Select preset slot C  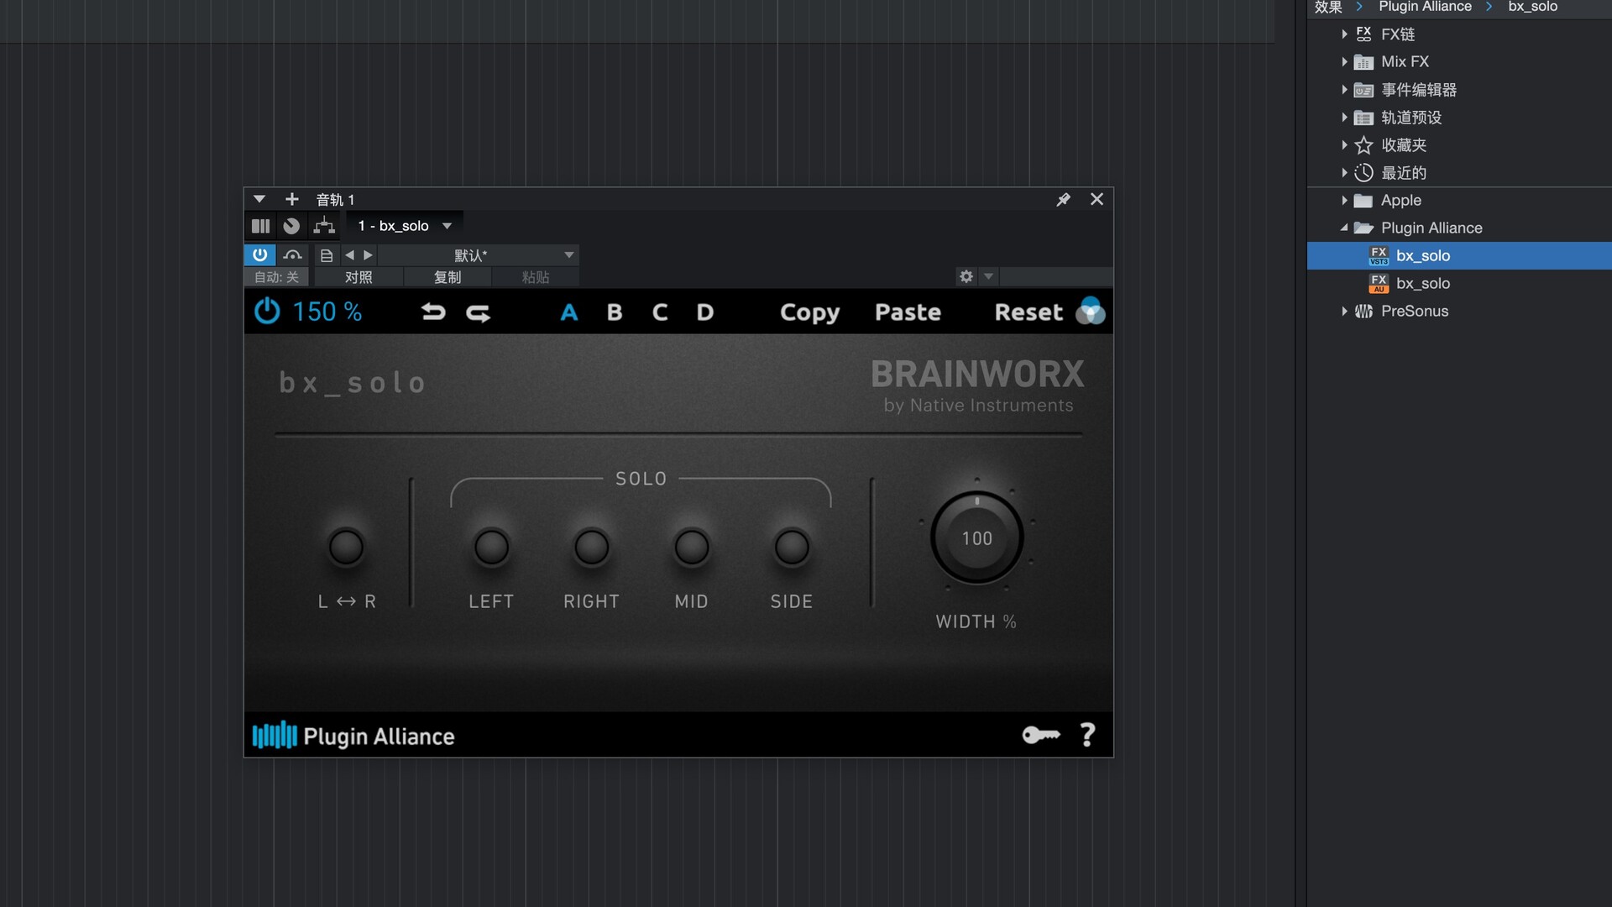660,312
